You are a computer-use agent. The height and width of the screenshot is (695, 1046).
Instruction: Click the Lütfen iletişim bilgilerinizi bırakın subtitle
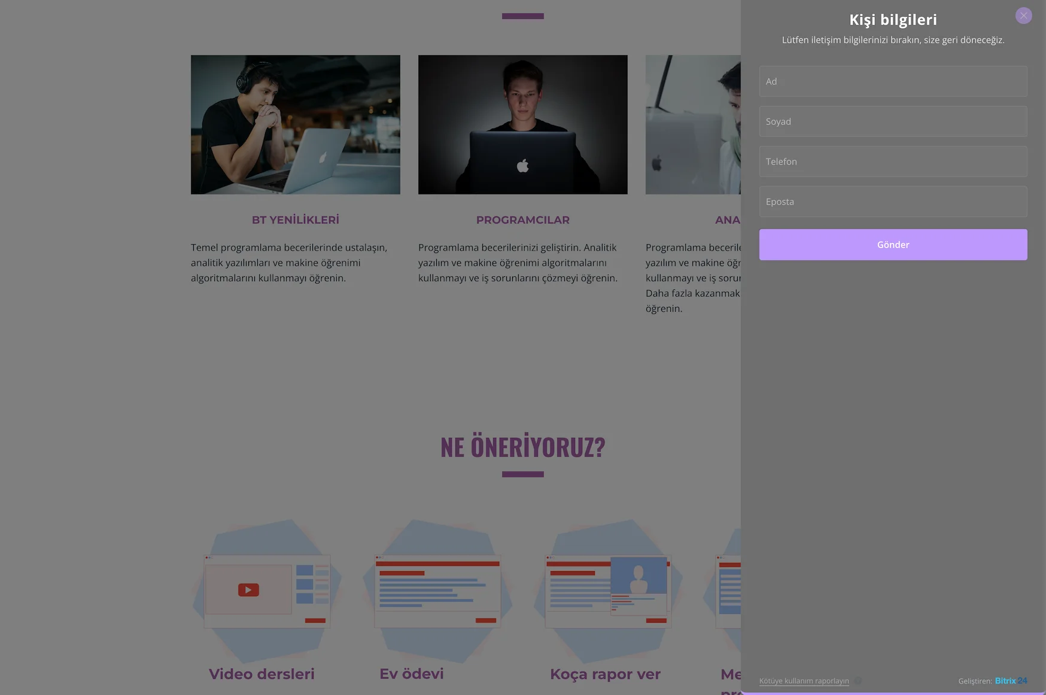tap(893, 40)
